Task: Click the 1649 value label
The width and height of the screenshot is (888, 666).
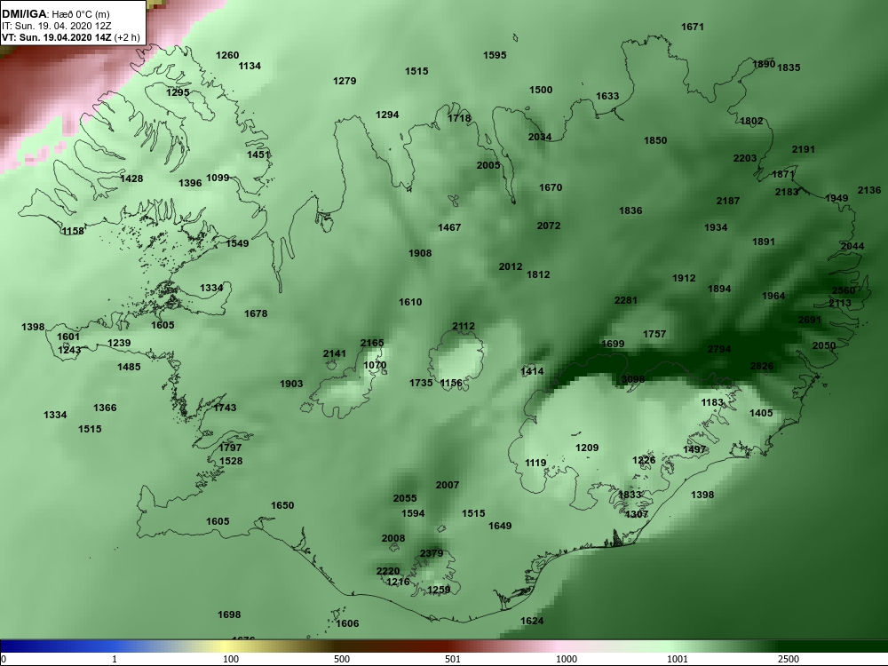Action: pos(499,526)
